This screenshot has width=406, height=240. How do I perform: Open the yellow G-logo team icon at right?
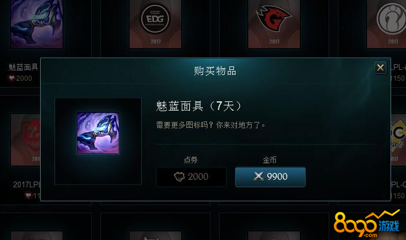point(398,140)
